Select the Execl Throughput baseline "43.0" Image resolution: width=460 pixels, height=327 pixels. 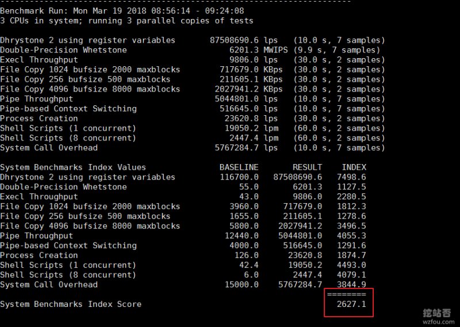point(249,196)
